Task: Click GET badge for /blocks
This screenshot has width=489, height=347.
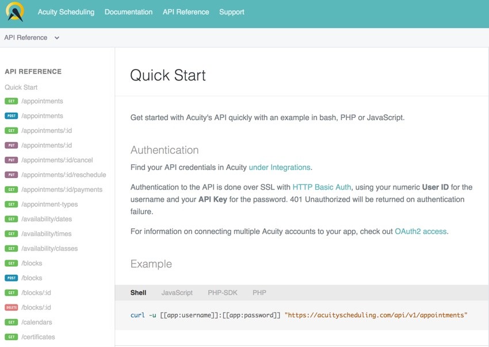Action: click(x=12, y=263)
